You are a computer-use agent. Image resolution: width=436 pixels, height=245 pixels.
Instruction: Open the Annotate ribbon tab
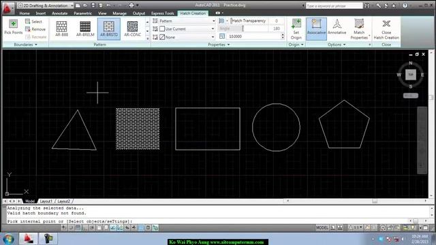pyautogui.click(x=59, y=14)
